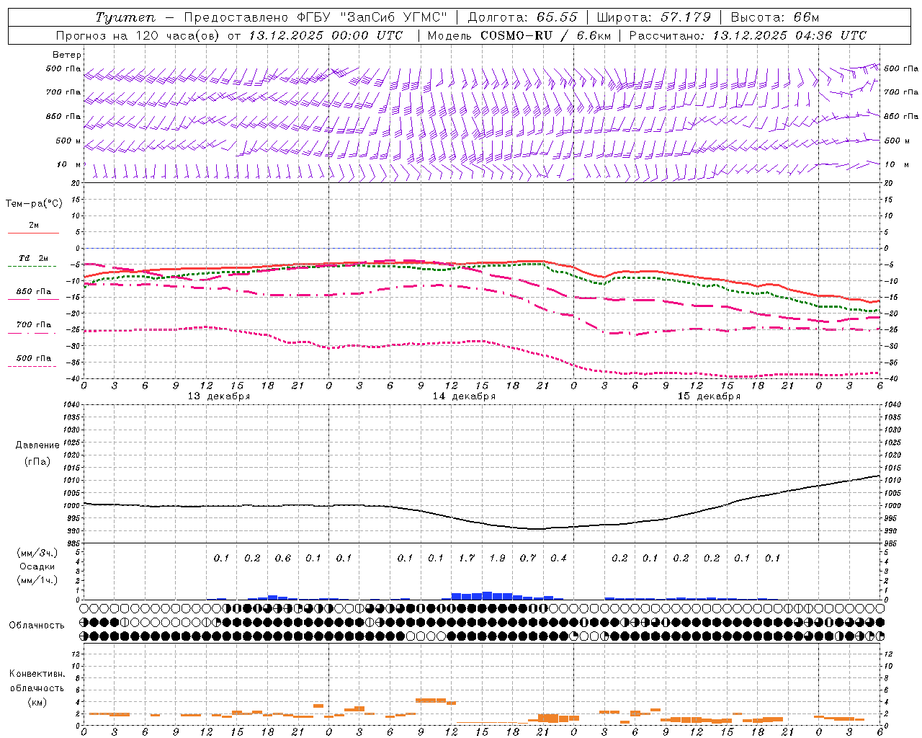
Task: Click the "Ветер" wind panel label
Action: click(67, 55)
